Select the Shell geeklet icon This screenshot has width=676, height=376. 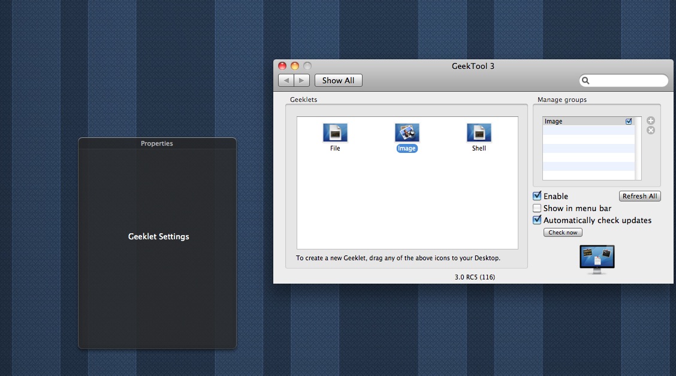(x=479, y=133)
